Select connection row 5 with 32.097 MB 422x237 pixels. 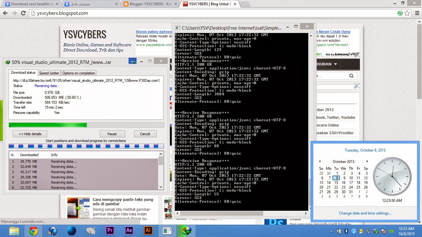[84, 182]
